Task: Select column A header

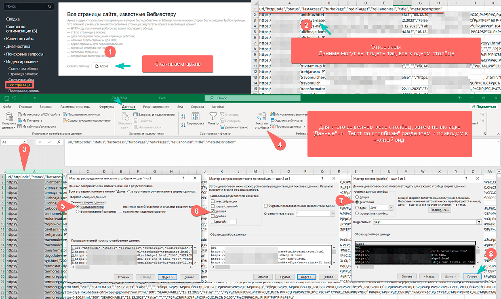Action: coord(34,171)
